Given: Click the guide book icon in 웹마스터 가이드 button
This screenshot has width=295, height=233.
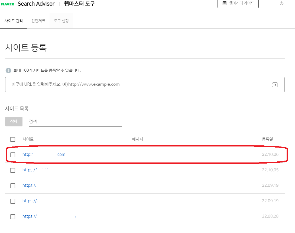Looking at the screenshot, I should coord(224,3).
